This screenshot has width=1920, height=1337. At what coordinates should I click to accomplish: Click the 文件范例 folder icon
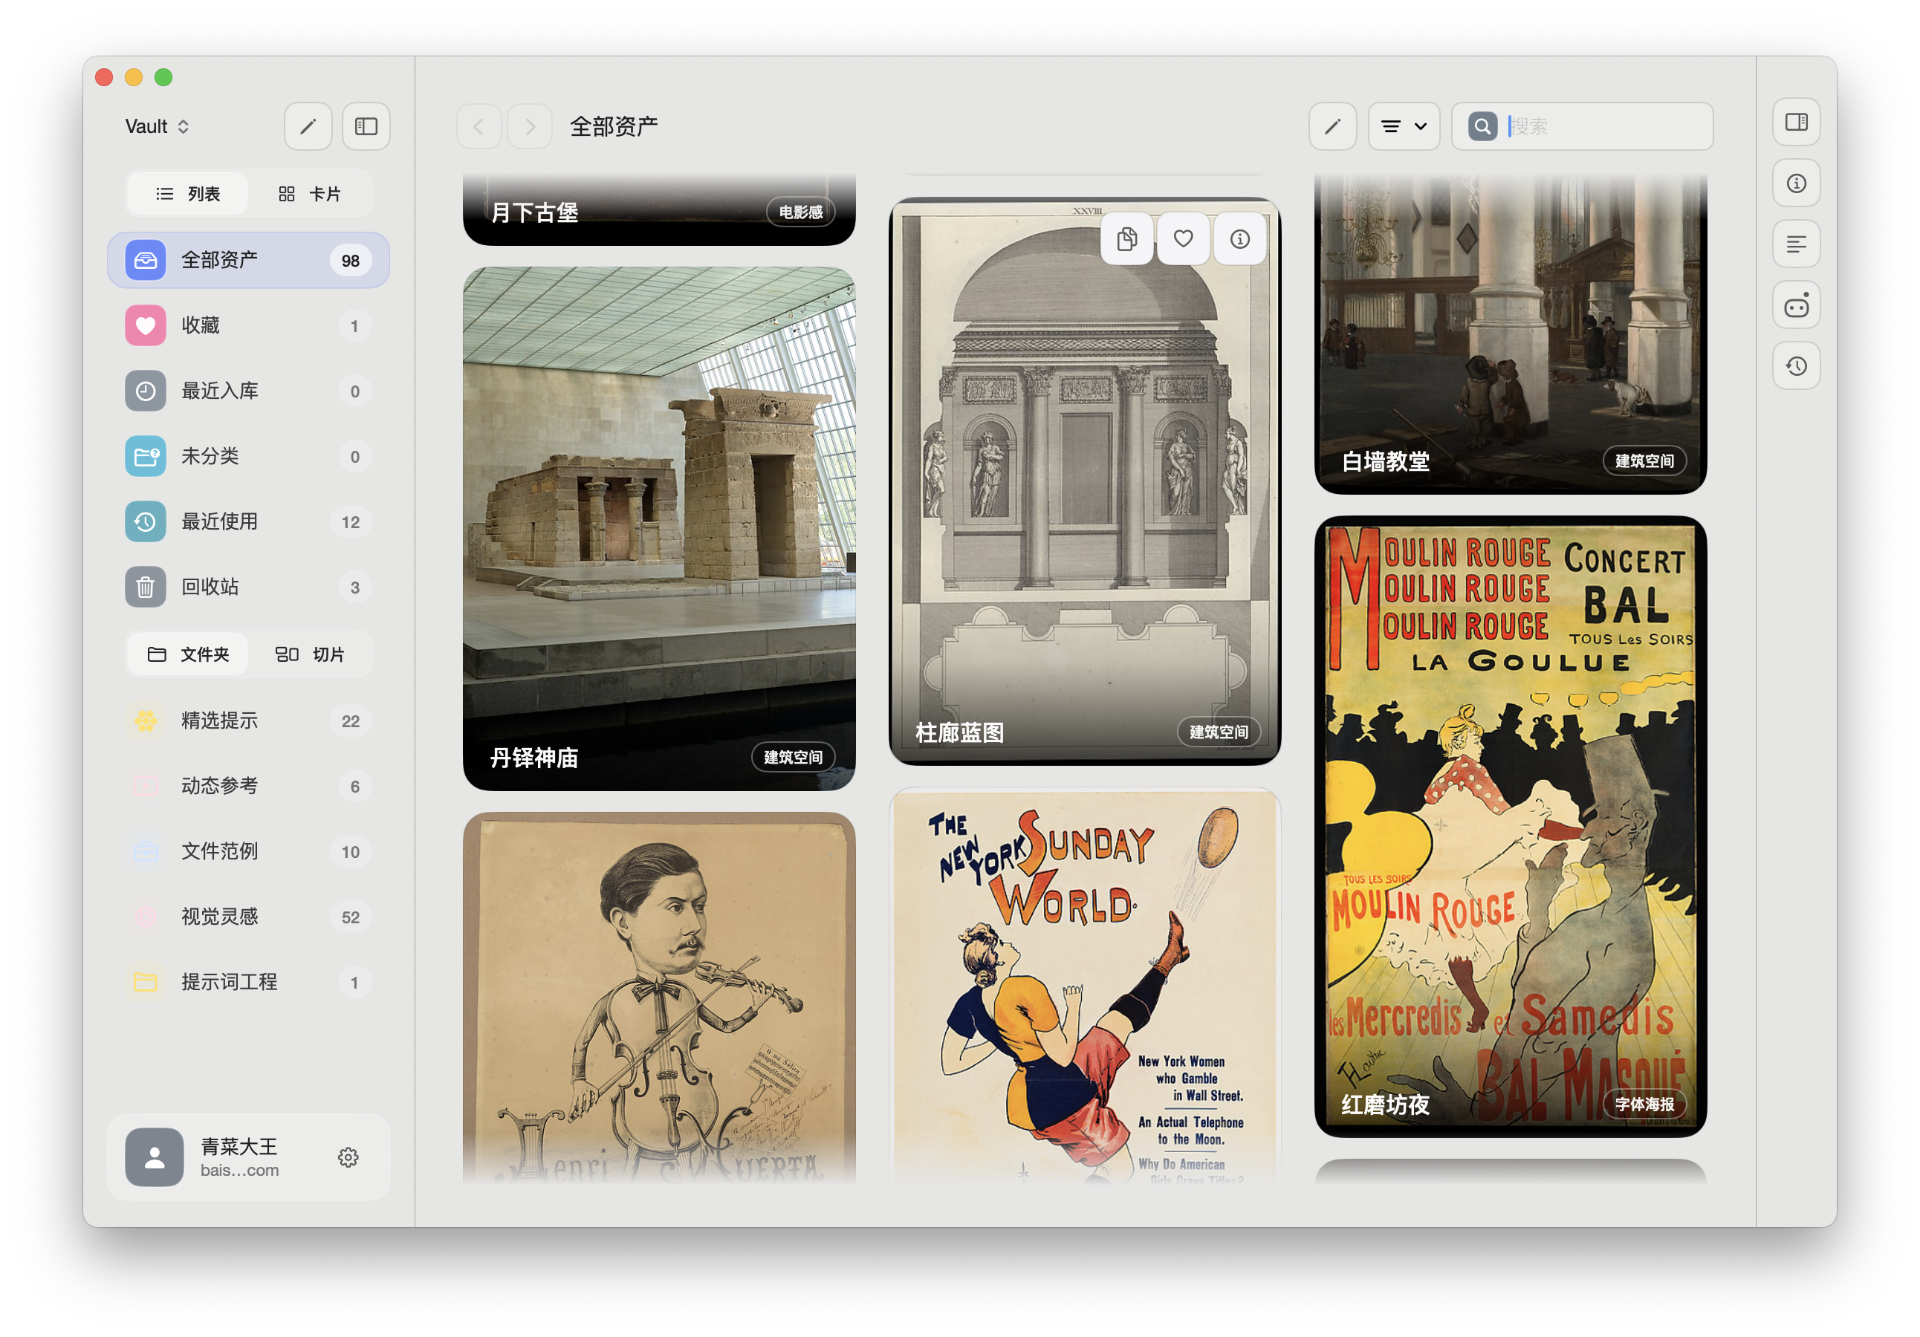click(146, 851)
